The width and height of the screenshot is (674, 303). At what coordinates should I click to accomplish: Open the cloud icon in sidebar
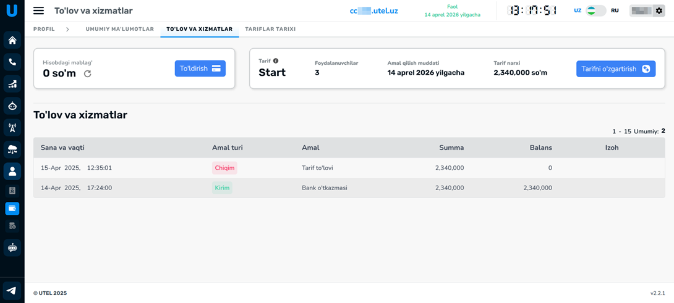[12, 149]
